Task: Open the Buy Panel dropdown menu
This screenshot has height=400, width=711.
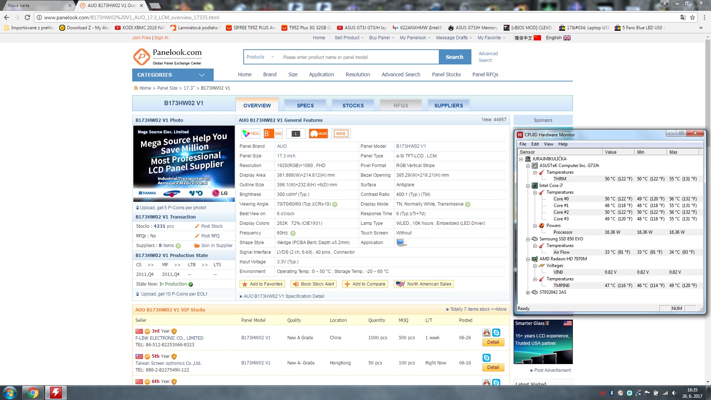Action: pyautogui.click(x=381, y=38)
